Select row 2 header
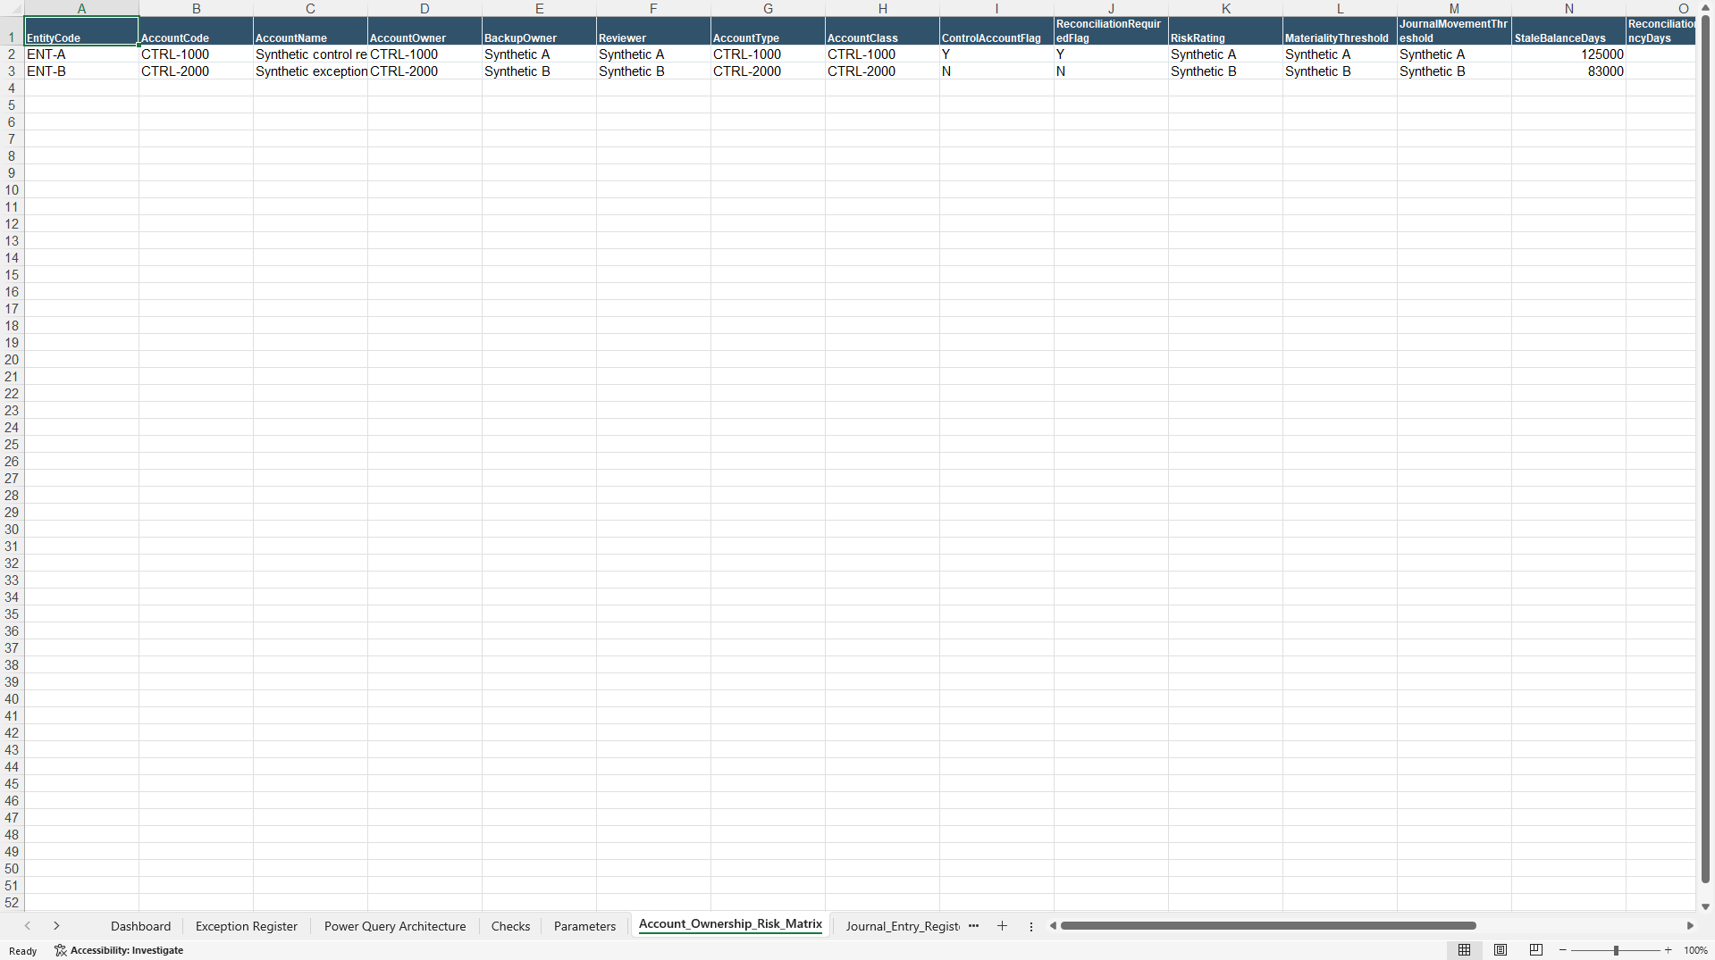1715x960 pixels. (x=12, y=54)
